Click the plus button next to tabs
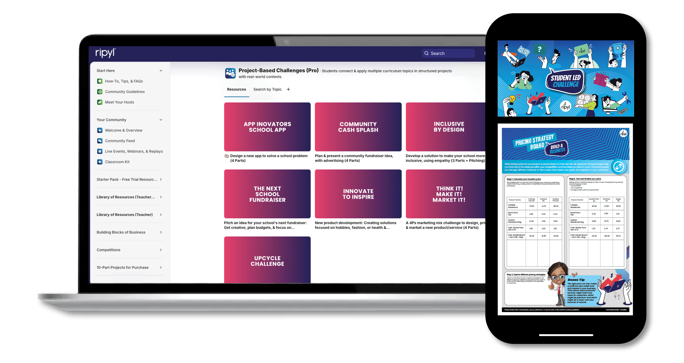 (x=288, y=89)
